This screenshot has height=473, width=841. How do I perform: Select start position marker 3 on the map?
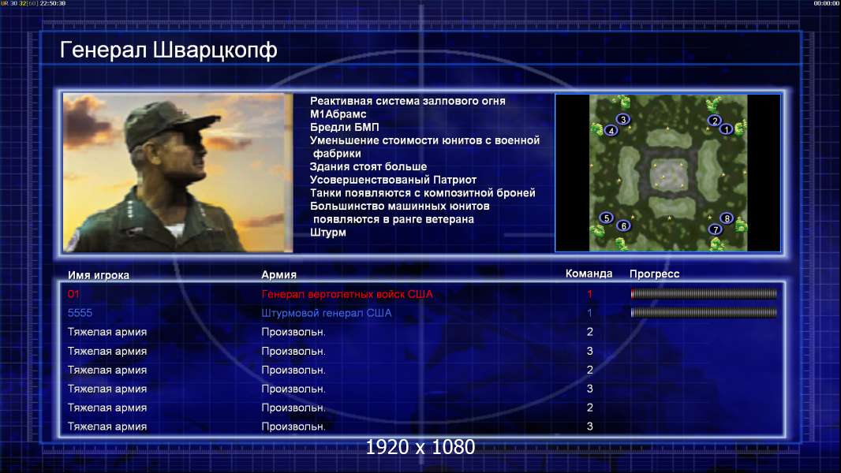click(622, 119)
